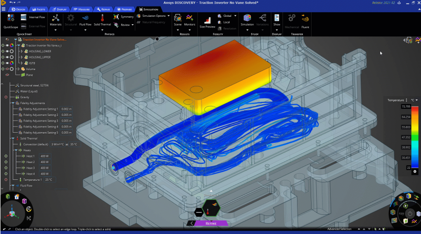This screenshot has height=234, width=421.
Task: Edit Fidelity Adjustment Setting 1 value 0.002 m
Action: tap(66, 109)
